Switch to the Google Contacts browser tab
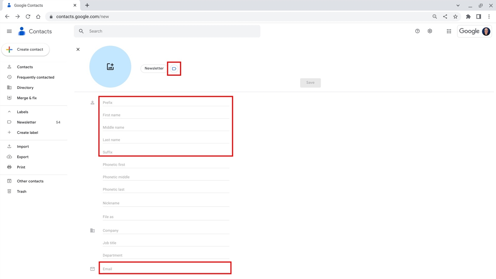496x279 pixels. (x=39, y=5)
